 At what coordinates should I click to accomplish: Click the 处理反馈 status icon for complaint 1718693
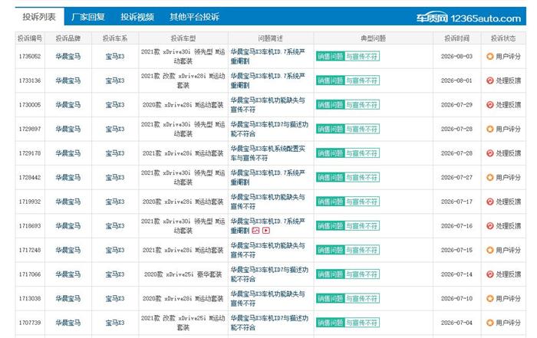pos(489,226)
